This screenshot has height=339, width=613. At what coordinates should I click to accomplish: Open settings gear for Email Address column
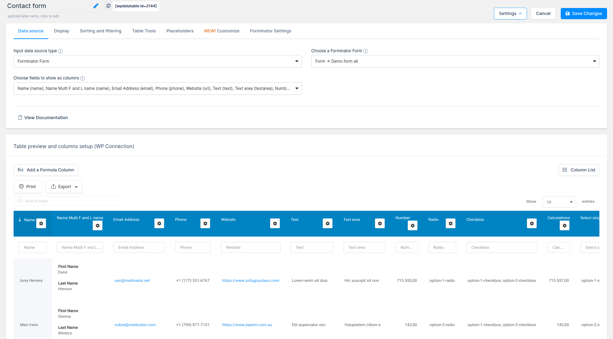159,223
